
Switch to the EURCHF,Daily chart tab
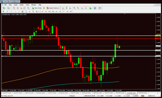7,93
